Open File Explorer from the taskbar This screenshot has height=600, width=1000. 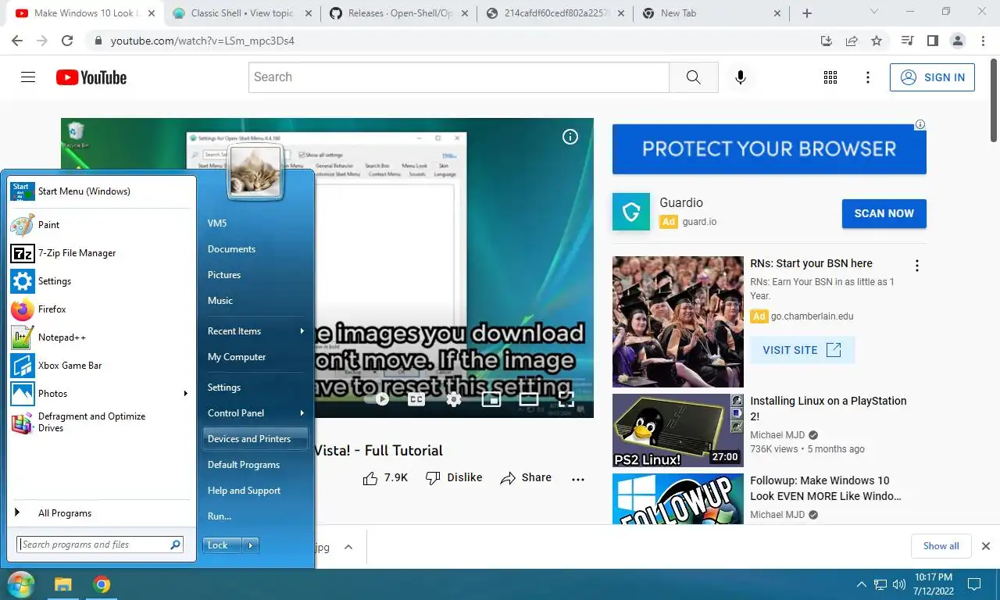pos(62,584)
